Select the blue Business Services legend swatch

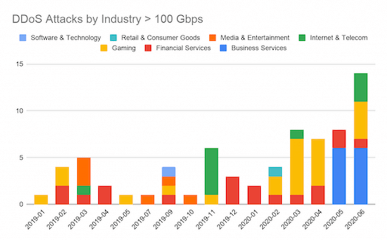click(223, 48)
